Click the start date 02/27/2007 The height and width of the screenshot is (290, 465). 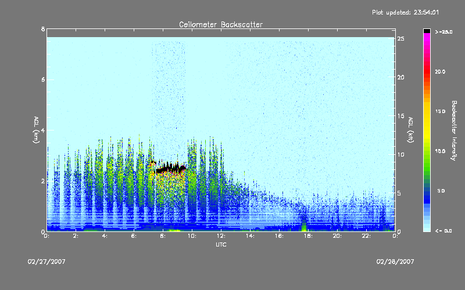pyautogui.click(x=46, y=262)
